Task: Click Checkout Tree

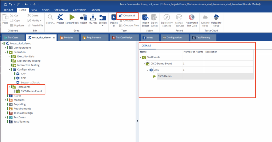Action: coord(129,25)
